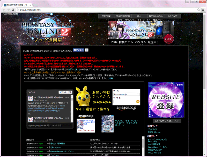Open the GameMemo げーめも。 link
Viewport: 207px width, 157px height.
pos(158,147)
